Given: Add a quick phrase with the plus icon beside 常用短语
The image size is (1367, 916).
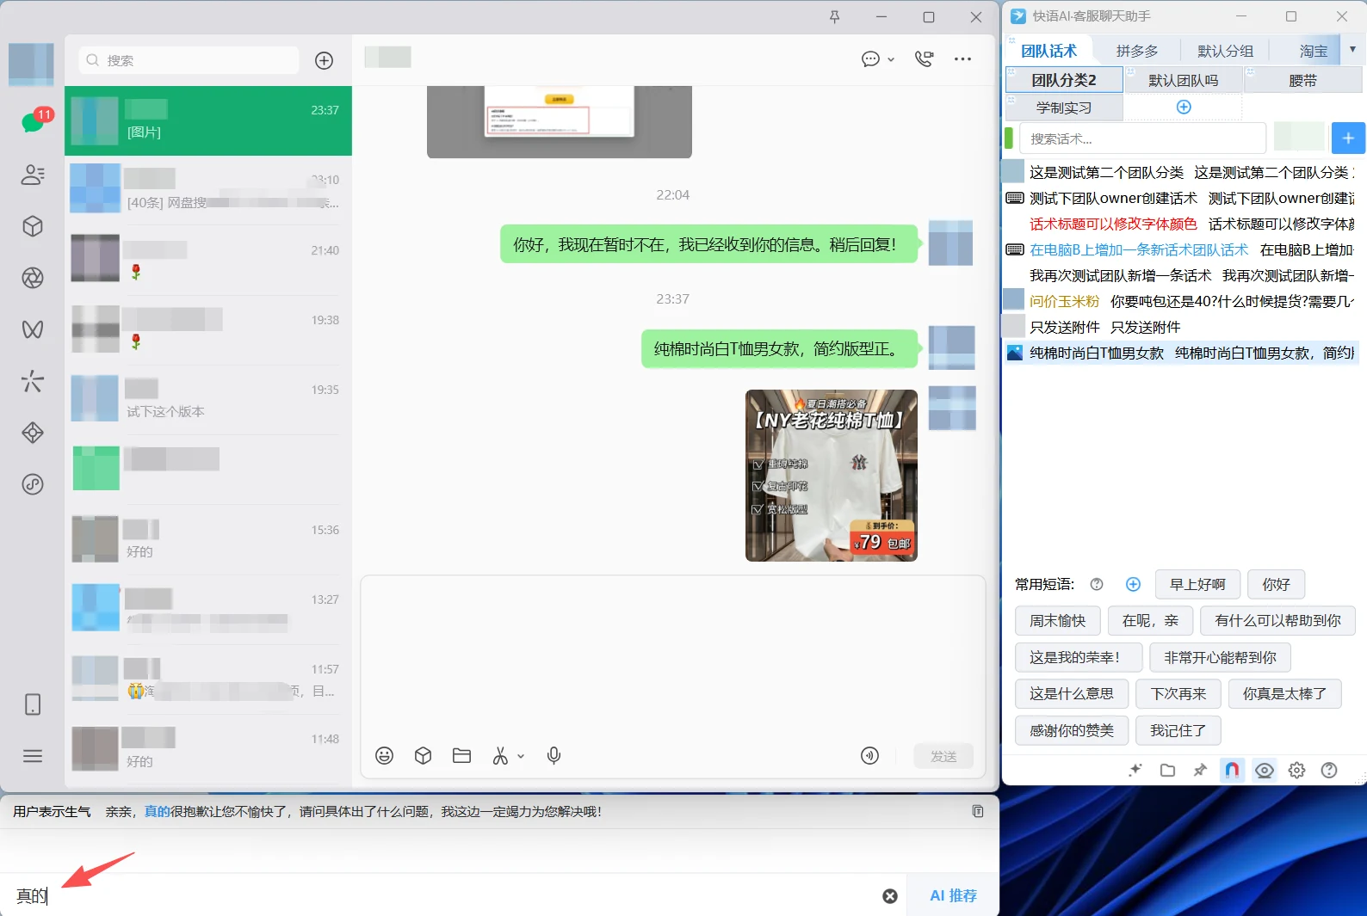Looking at the screenshot, I should [x=1133, y=584].
